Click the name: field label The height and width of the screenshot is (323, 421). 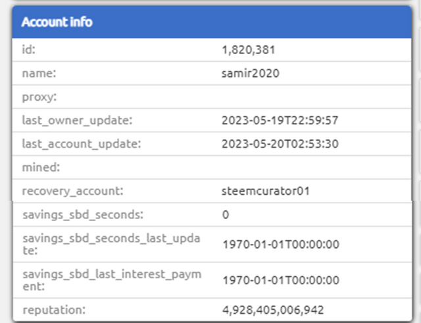click(x=39, y=73)
